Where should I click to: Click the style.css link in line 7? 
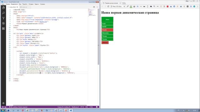[x=43, y=22]
